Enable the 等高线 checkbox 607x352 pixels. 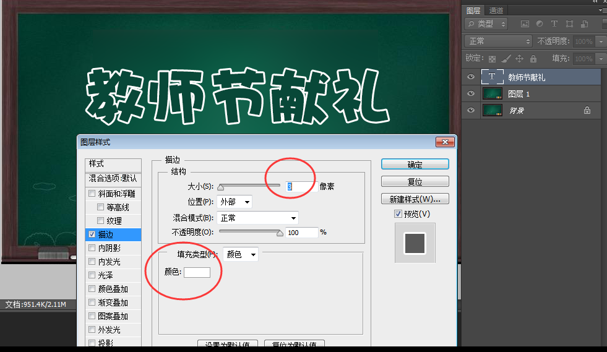tap(100, 207)
